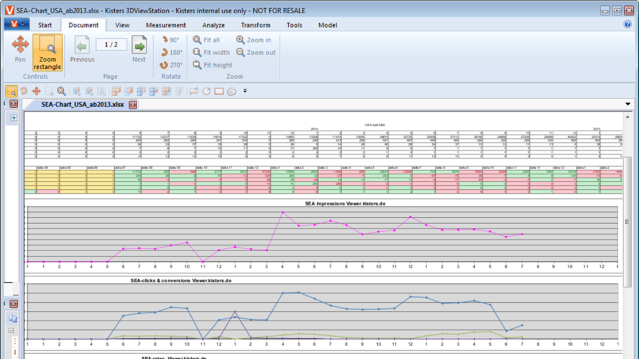Image resolution: width=639 pixels, height=359 pixels.
Task: Click the 'SEA-clicks & conversions Viewer.kisters.de' chart title
Action: (181, 280)
